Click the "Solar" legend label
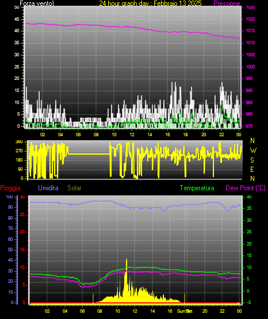Screen dimensions: 268x319 [x=74, y=188]
